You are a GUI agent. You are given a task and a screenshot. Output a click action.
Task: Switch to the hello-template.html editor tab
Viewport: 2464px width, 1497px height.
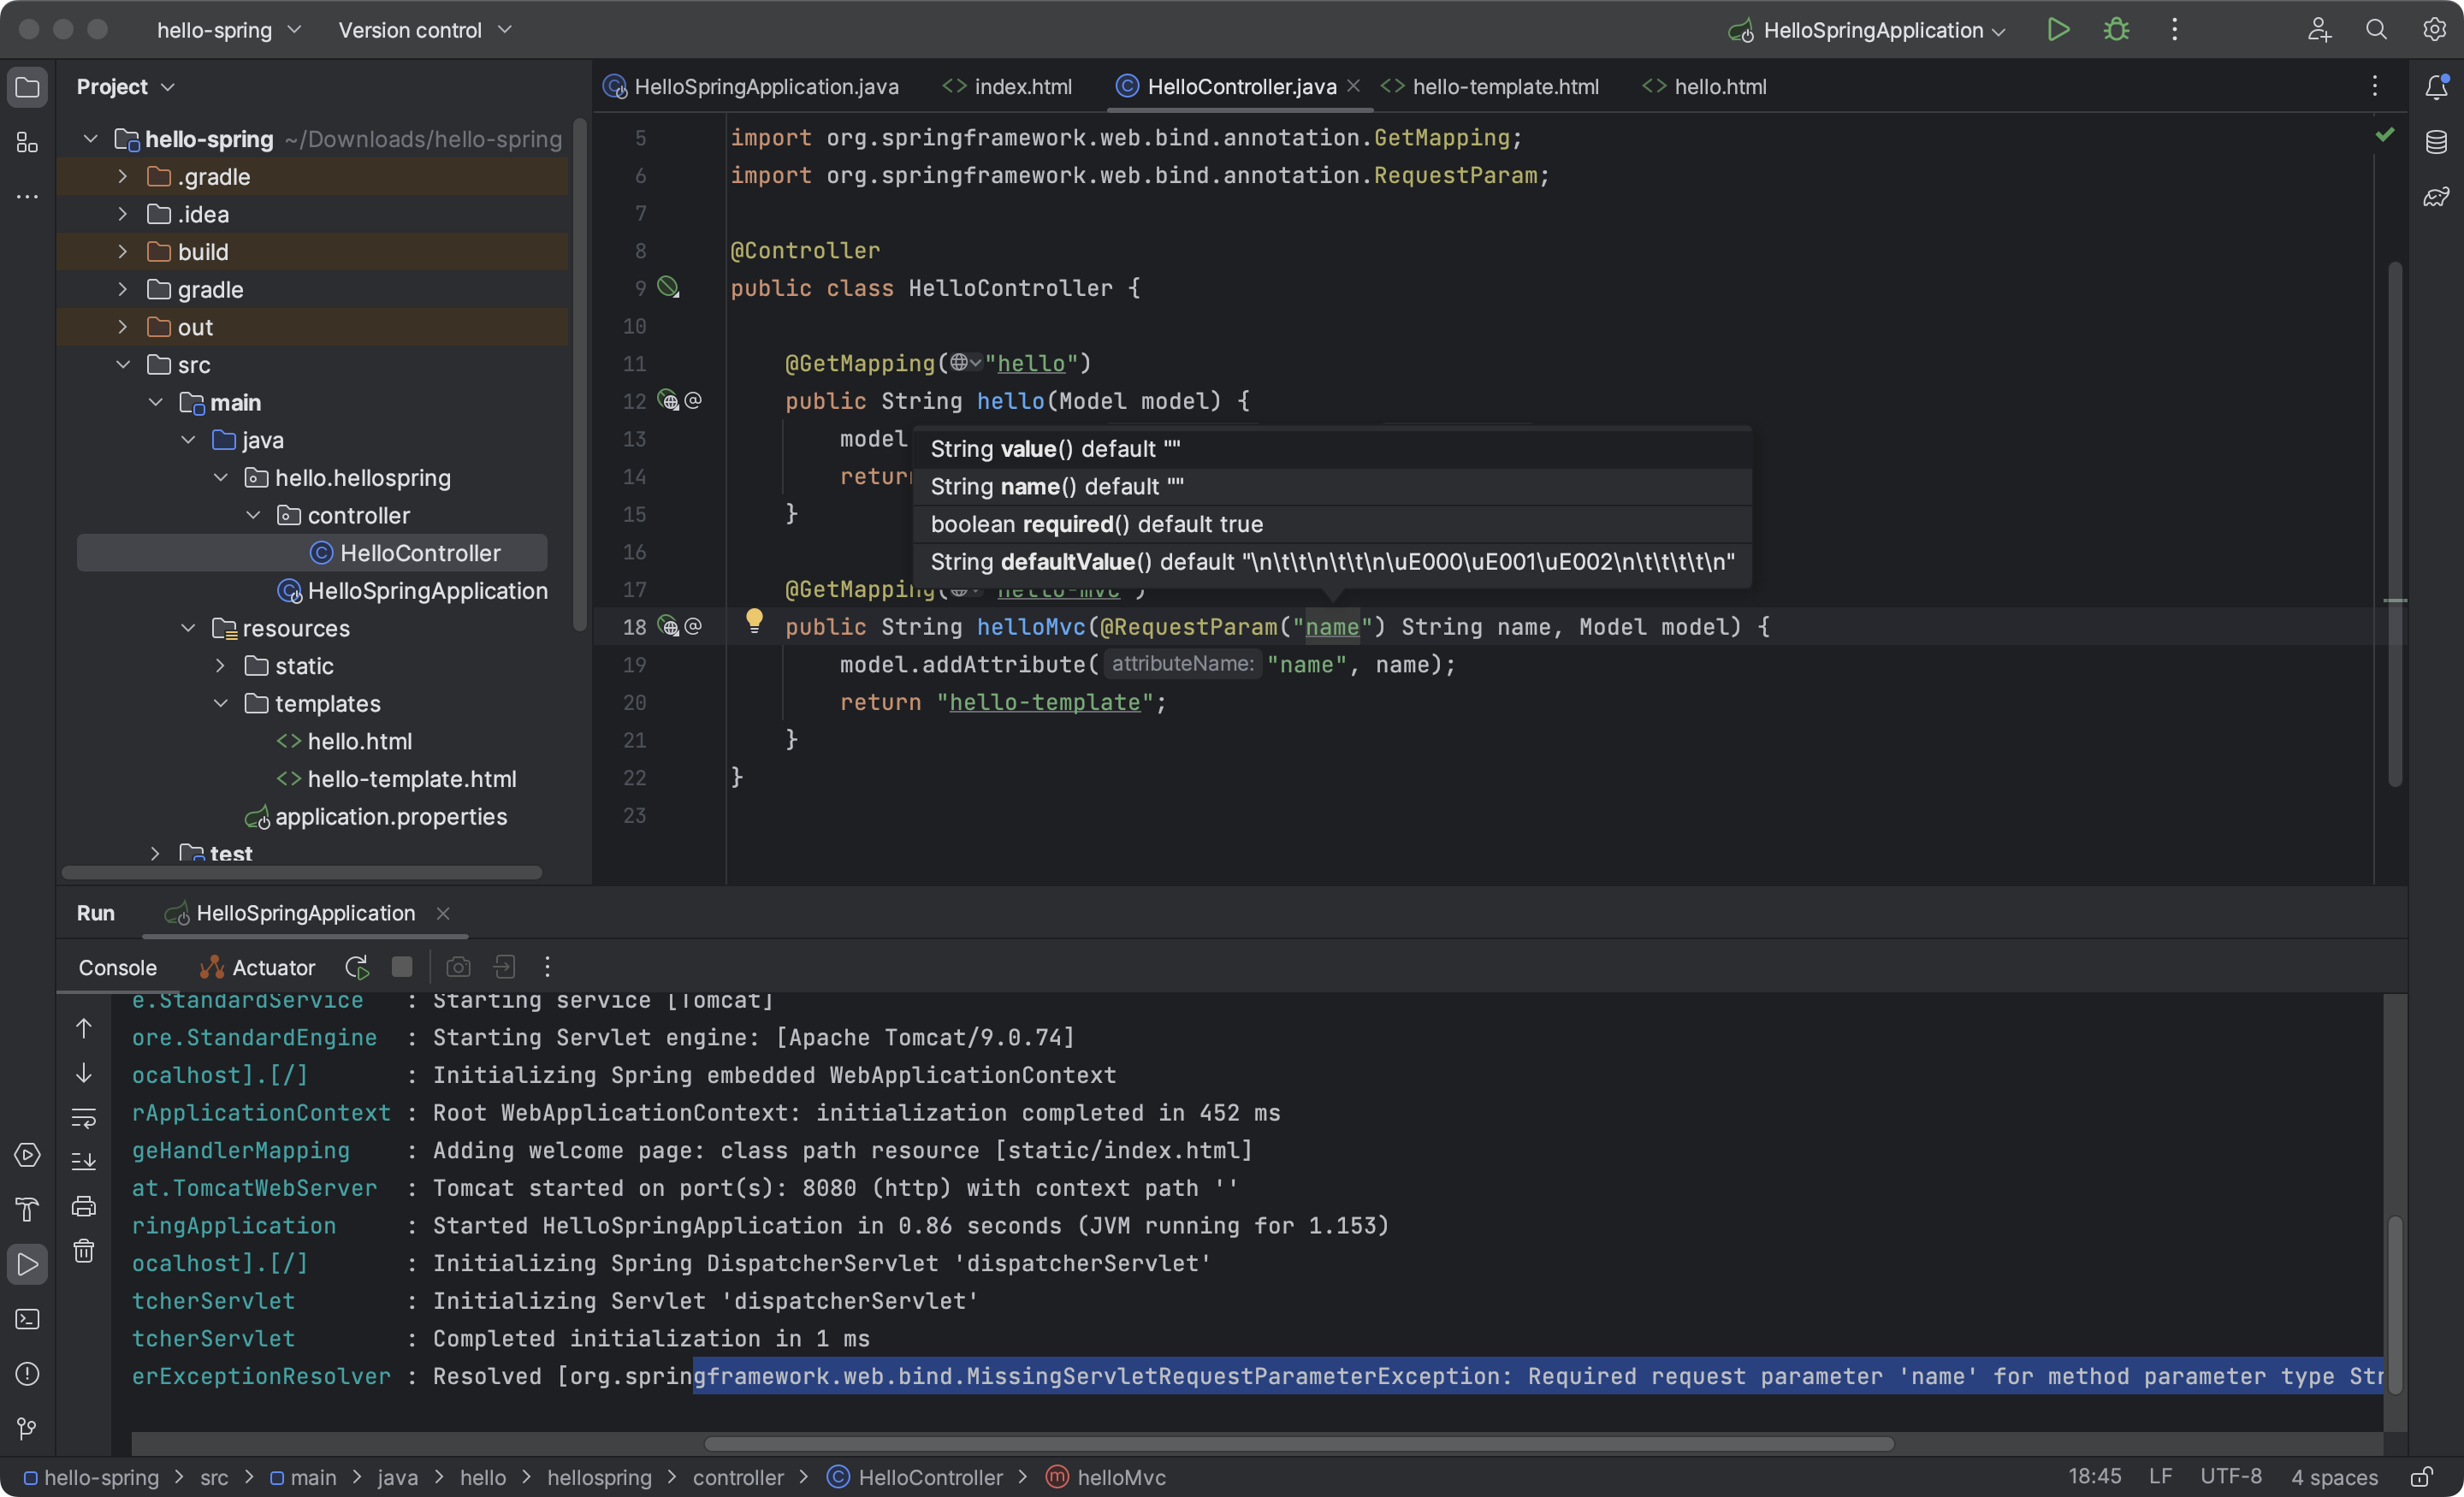coord(1504,87)
